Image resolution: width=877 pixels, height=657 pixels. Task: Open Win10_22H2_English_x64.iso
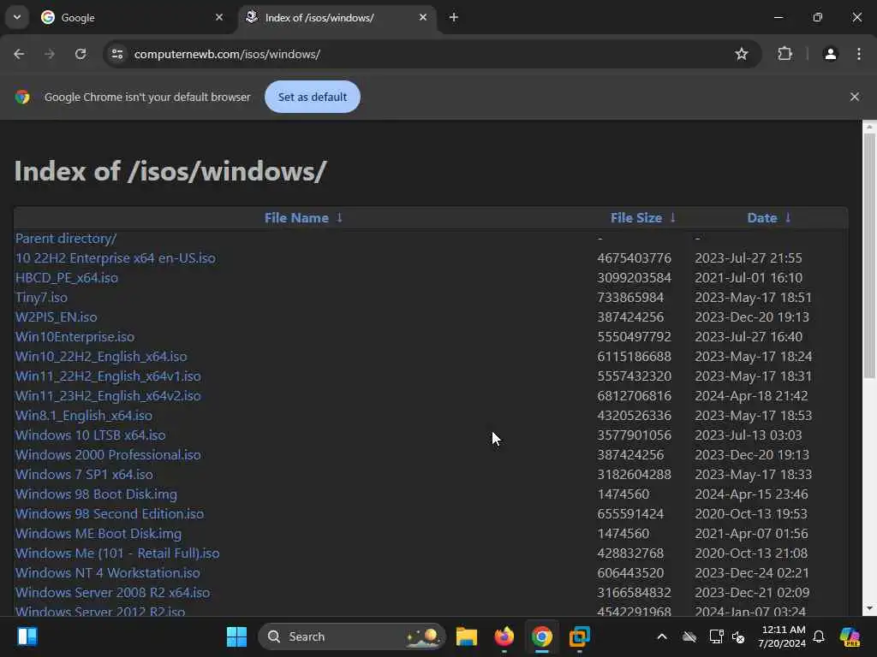tap(101, 357)
